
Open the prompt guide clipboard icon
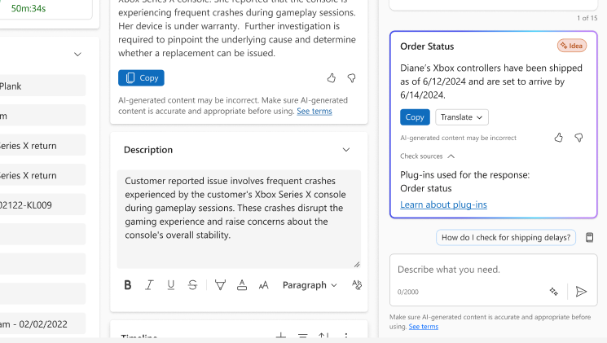590,237
